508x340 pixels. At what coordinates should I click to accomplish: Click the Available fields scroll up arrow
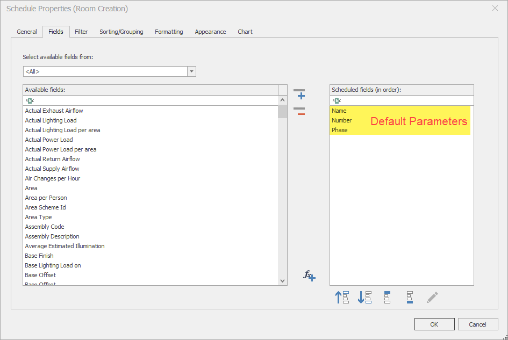pyautogui.click(x=283, y=100)
